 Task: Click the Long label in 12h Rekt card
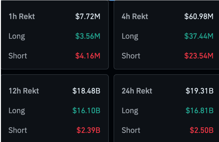17,111
